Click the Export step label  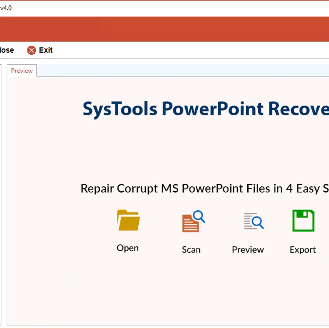(x=303, y=250)
